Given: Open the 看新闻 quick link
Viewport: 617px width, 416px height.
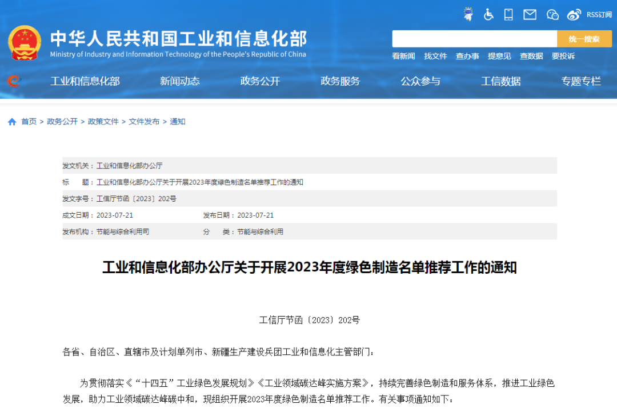Looking at the screenshot, I should point(403,56).
